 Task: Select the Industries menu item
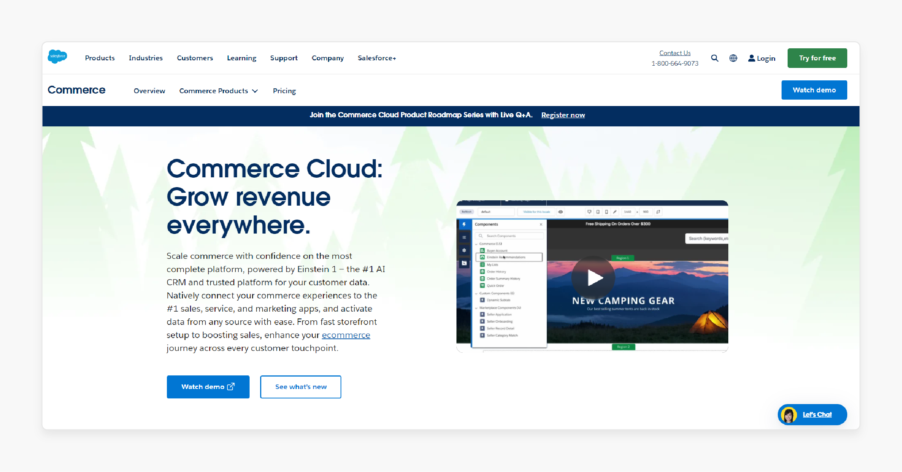(146, 58)
